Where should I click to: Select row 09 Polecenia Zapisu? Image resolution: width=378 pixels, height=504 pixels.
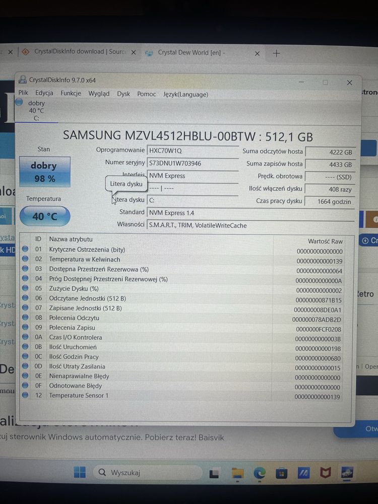point(182,328)
